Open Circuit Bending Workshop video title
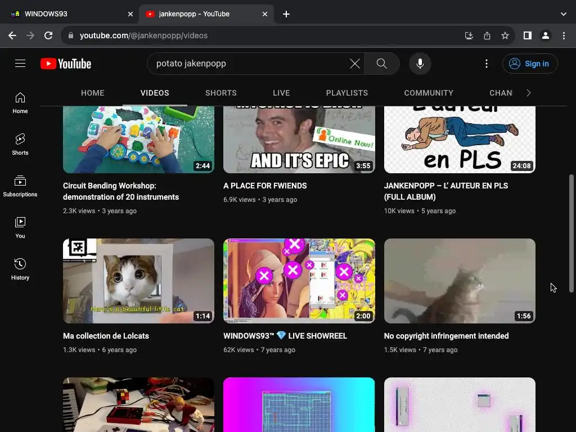This screenshot has height=432, width=576. coord(121,191)
